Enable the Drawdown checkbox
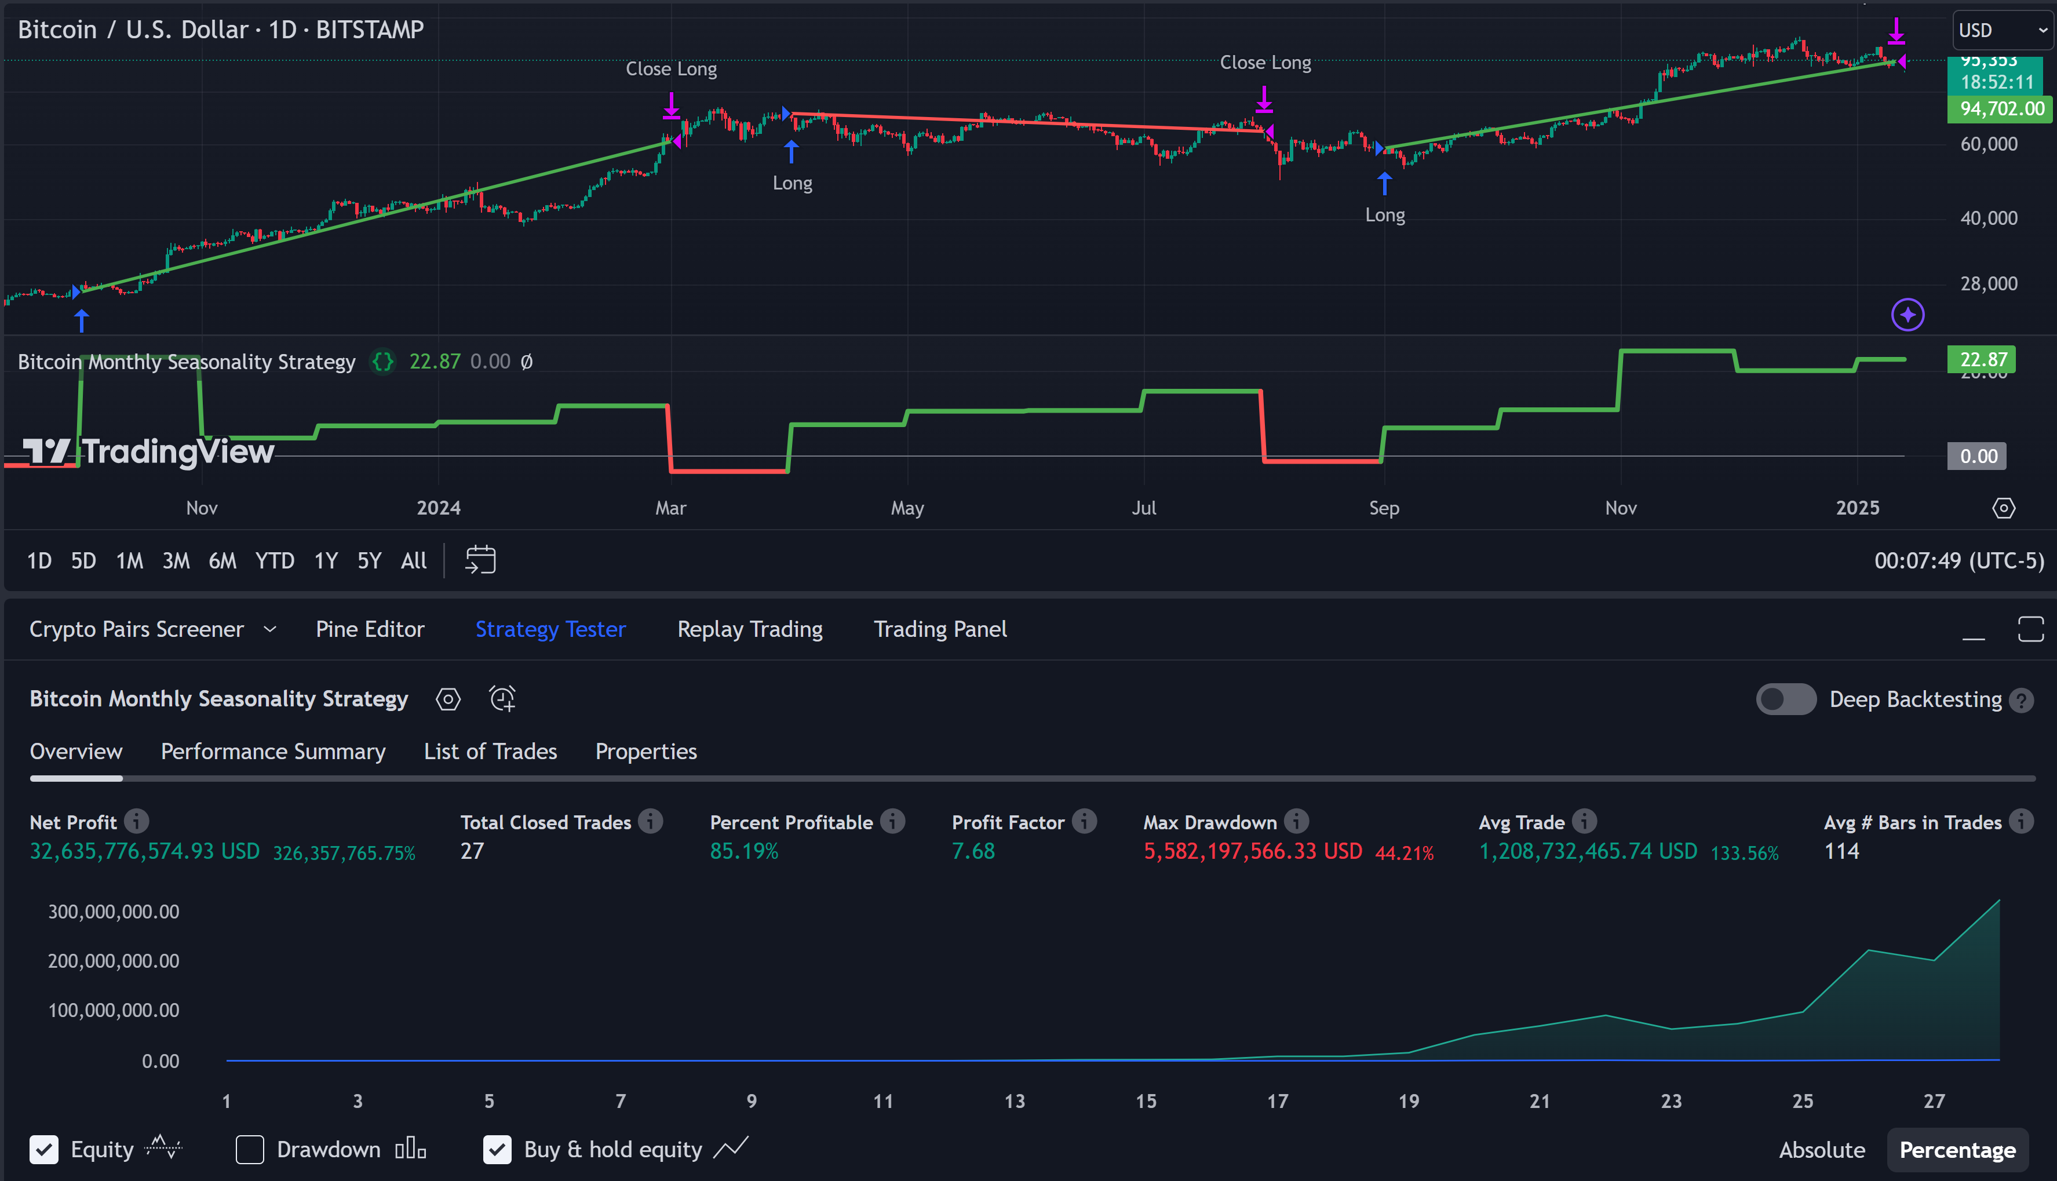Screen dimensions: 2057x1181 [250, 1149]
